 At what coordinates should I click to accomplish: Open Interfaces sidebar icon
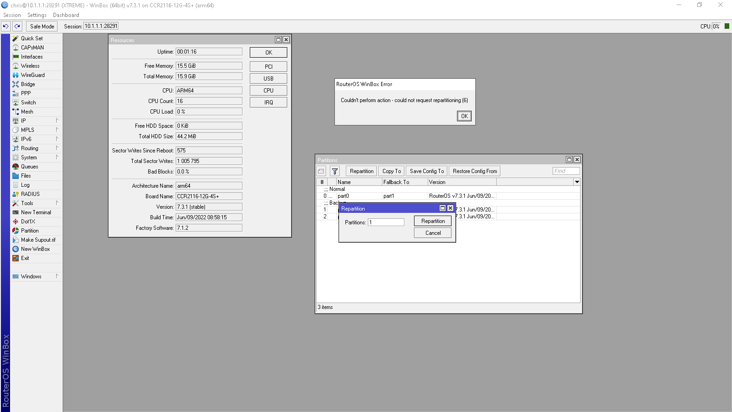[16, 57]
